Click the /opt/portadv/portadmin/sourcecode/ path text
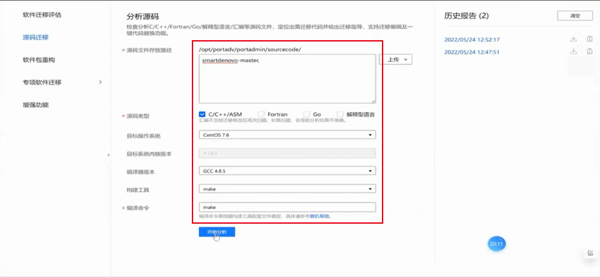The height and width of the screenshot is (277, 600). [x=250, y=49]
